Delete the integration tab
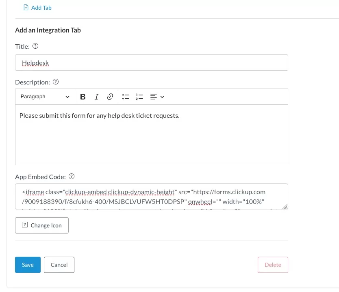This screenshot has height=292, width=339. (x=273, y=265)
